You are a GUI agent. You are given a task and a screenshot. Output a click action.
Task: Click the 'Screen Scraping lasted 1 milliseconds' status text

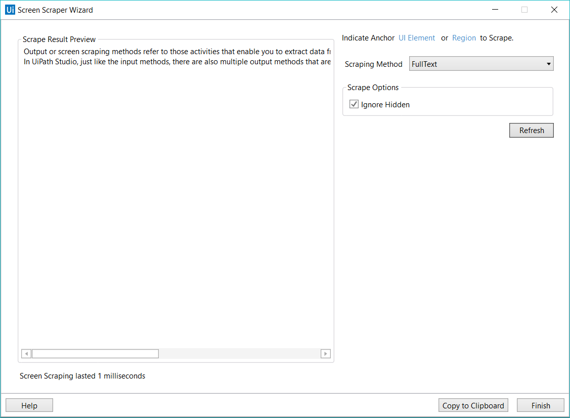[82, 376]
